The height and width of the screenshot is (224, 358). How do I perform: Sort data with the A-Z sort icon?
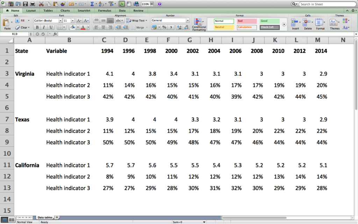(101, 3)
